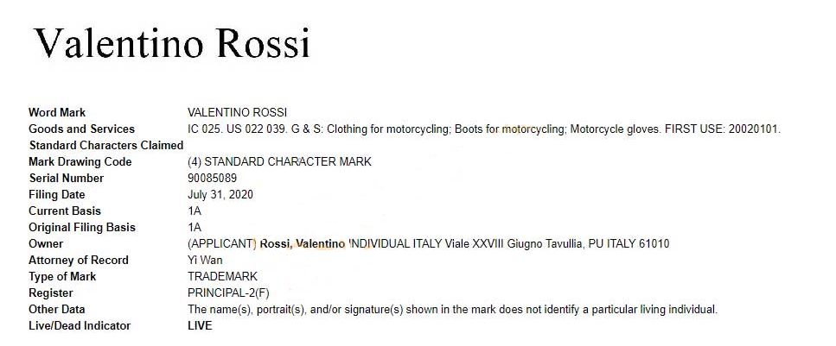The image size is (836, 346).
Task: Click the serial number 90085089
Action: (x=212, y=178)
